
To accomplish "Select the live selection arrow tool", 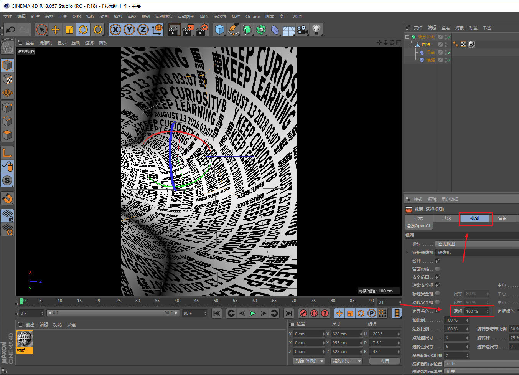I will click(42, 30).
